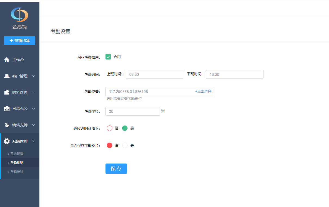
Task: Click the 考勤半径 input field
Action: pyautogui.click(x=132, y=111)
